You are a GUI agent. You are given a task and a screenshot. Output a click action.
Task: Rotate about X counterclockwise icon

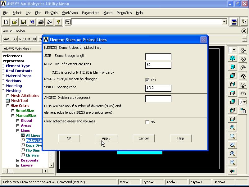tap(243, 59)
